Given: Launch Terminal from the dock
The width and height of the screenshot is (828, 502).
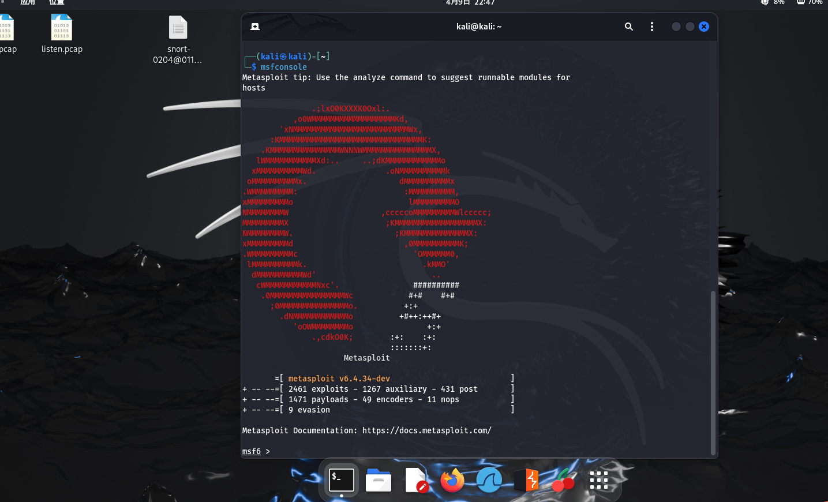Looking at the screenshot, I should click(x=342, y=479).
